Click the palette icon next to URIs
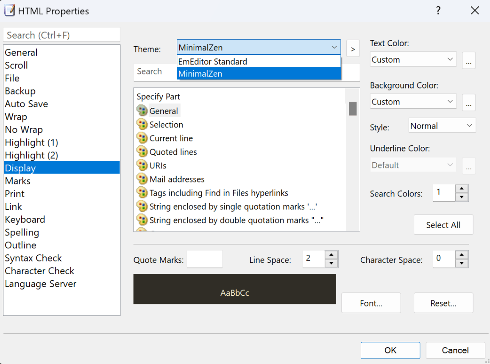This screenshot has height=364, width=490. (x=142, y=165)
